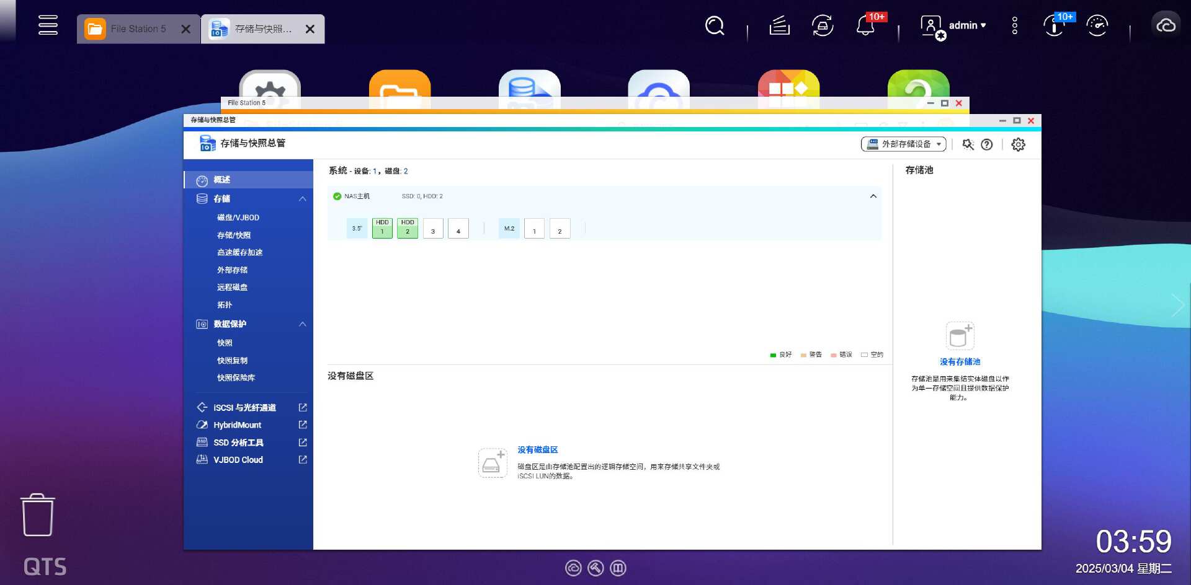Open 远程磁盘 in the sidebar
Viewport: 1191px width, 585px height.
click(232, 287)
